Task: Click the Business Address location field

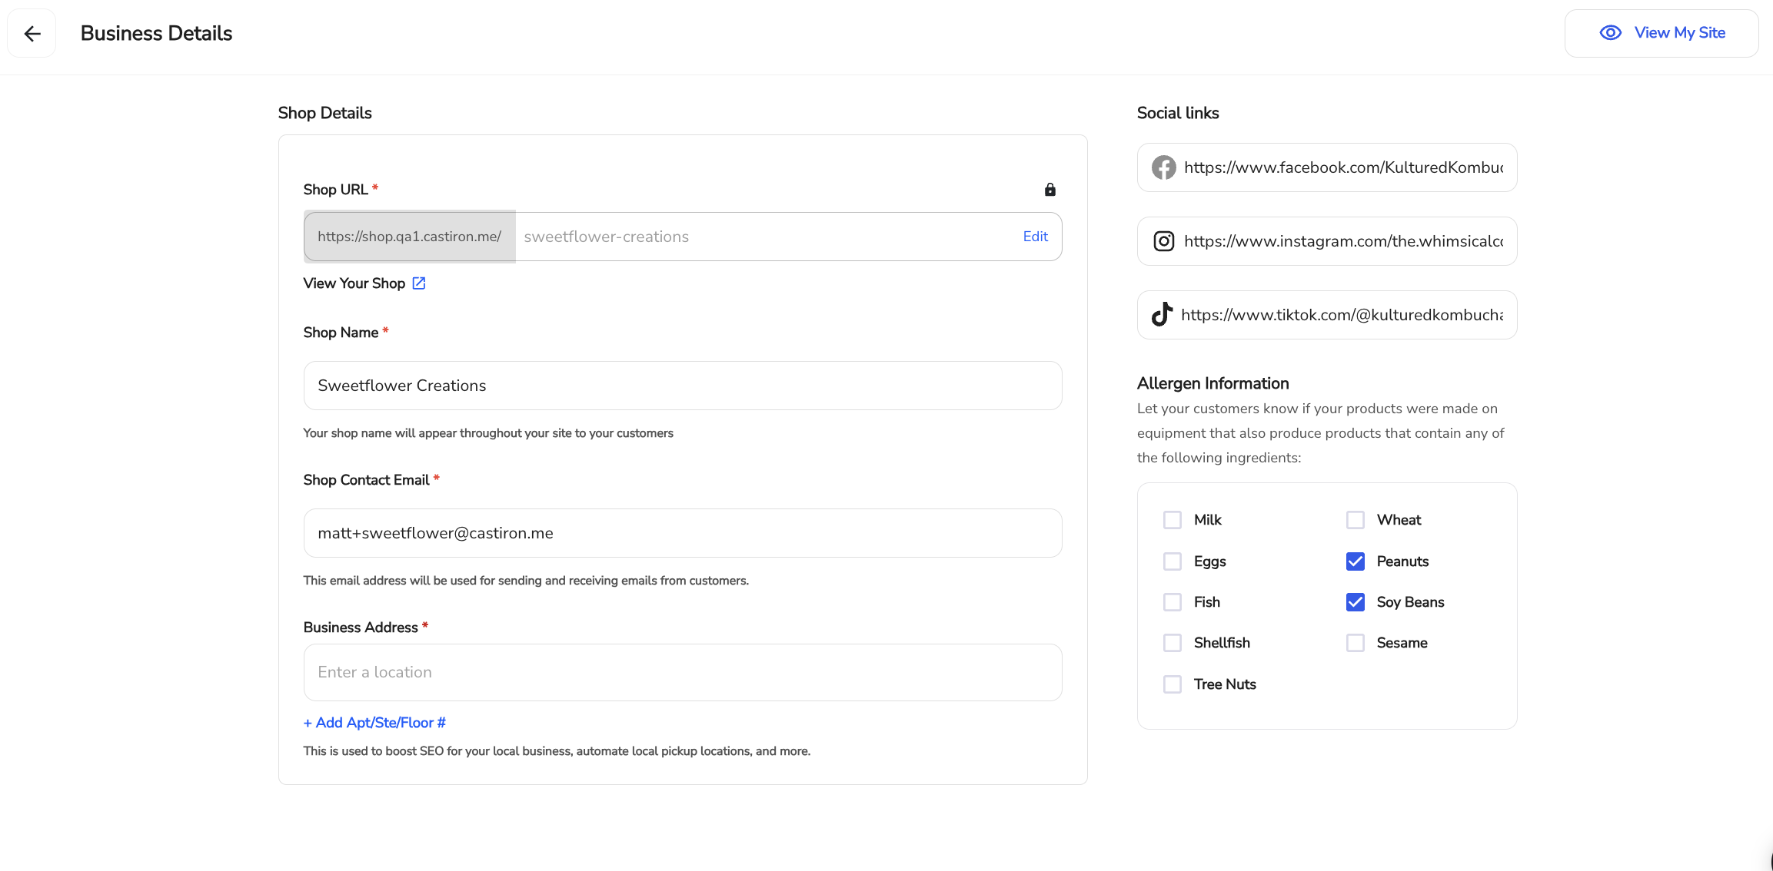Action: [x=683, y=672]
